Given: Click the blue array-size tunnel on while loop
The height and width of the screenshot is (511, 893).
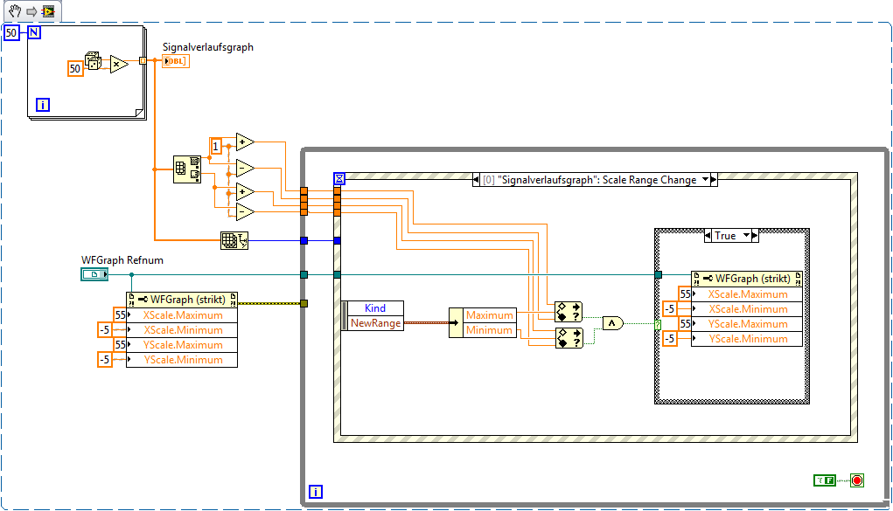Looking at the screenshot, I should [303, 241].
